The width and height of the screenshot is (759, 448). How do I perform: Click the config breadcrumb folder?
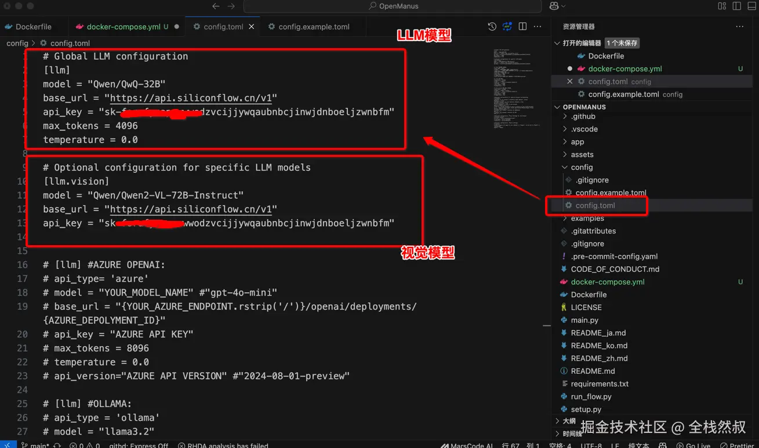[17, 43]
